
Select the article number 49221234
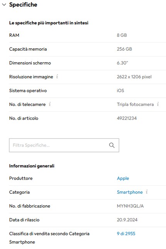pos(127,118)
